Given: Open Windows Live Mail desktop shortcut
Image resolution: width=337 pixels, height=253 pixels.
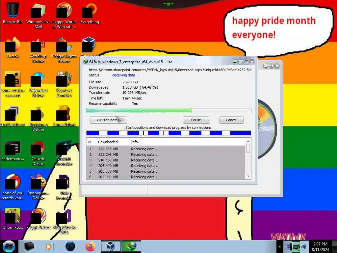Looking at the screenshot, I should 38,15.
